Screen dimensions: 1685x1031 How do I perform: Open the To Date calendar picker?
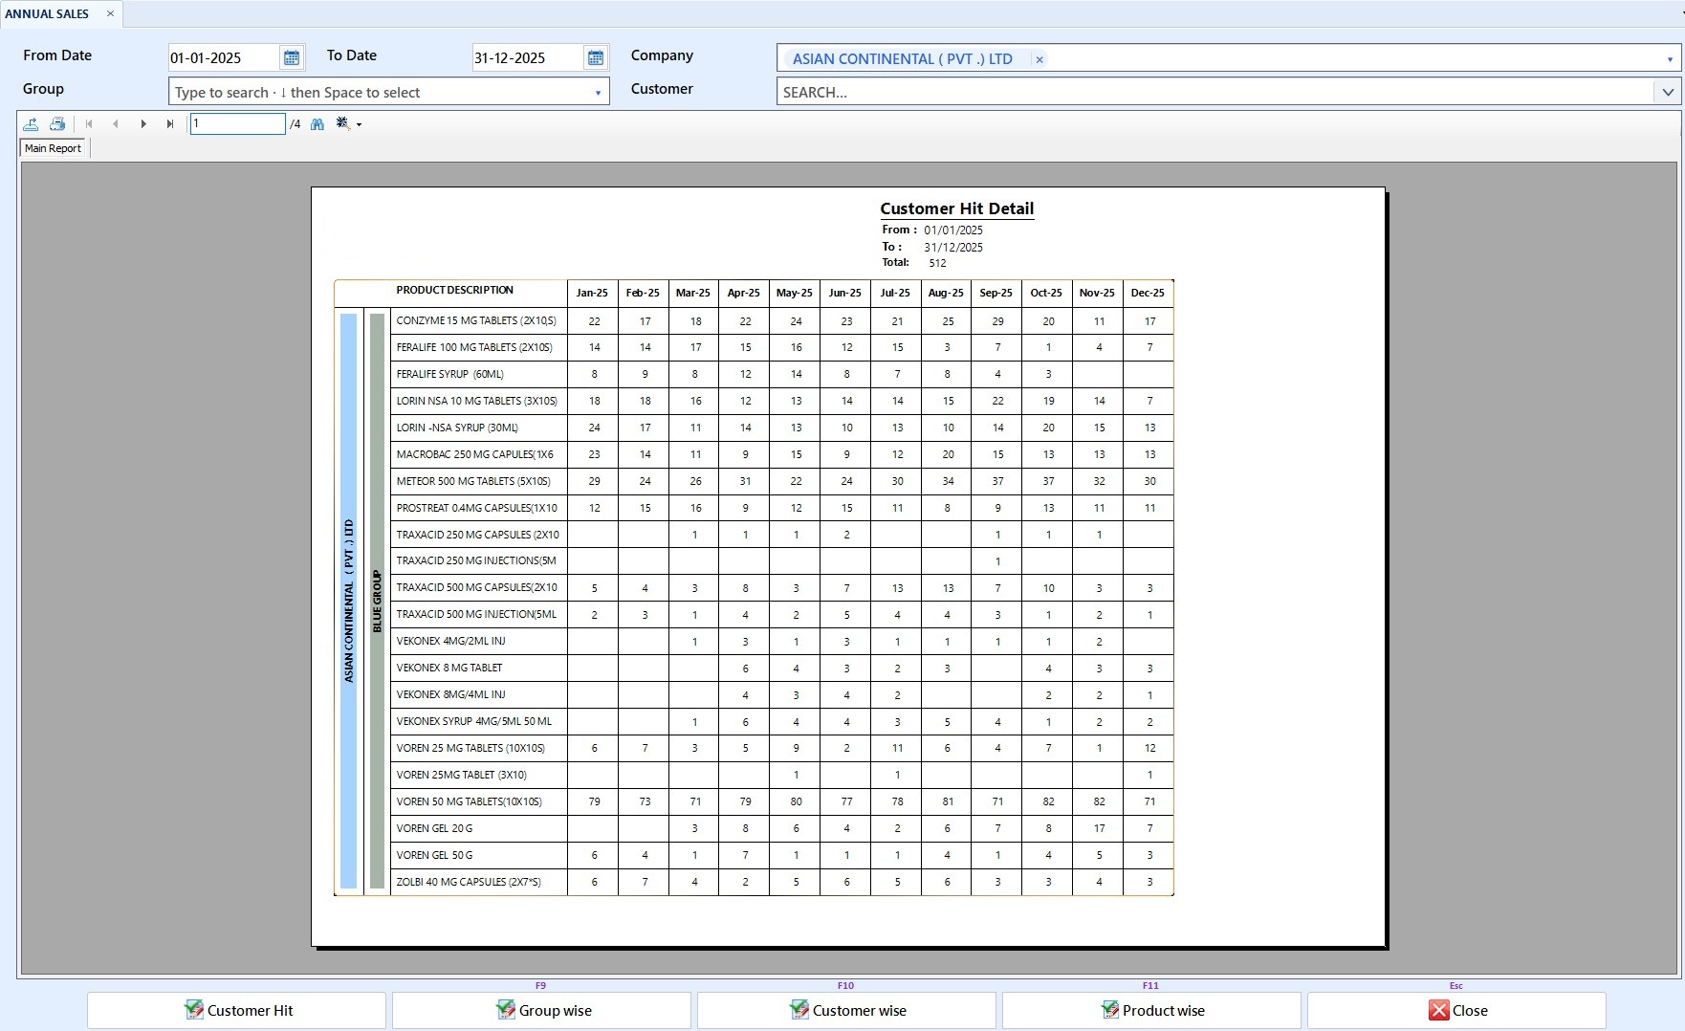tap(596, 58)
